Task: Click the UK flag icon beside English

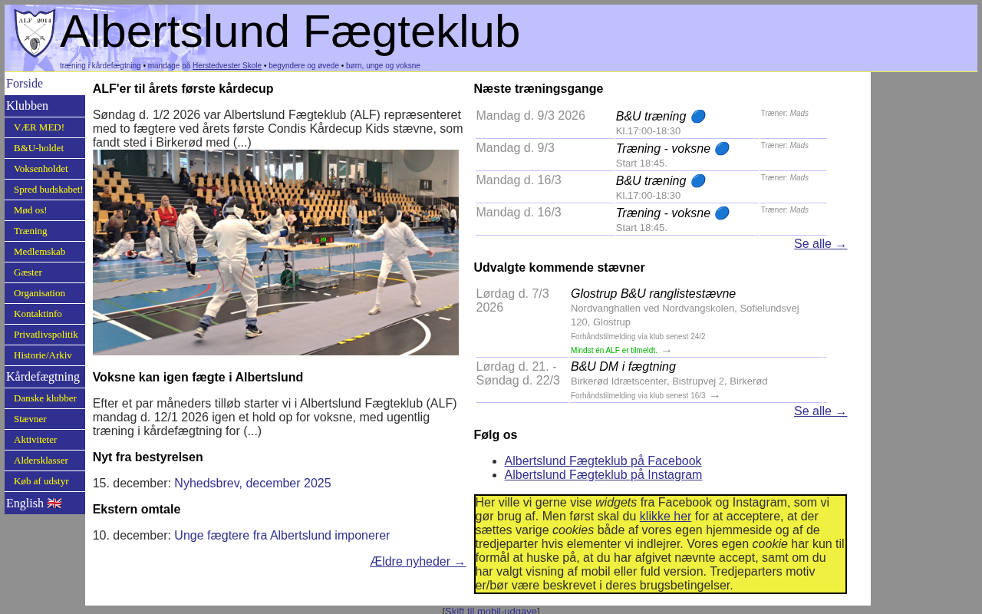Action: pos(54,503)
